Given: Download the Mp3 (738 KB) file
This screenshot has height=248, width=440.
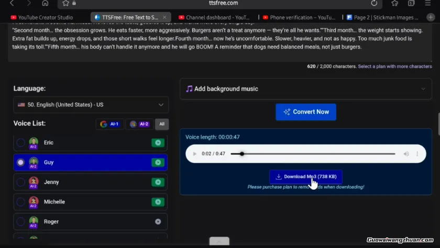Looking at the screenshot, I should coord(306,177).
